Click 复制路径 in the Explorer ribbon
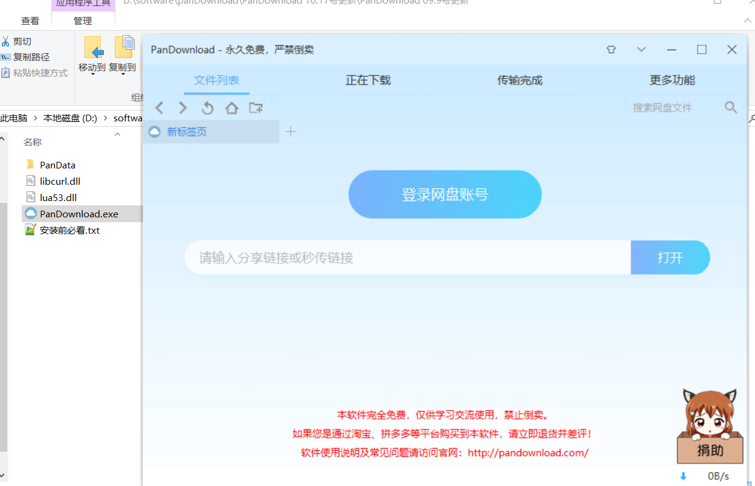This screenshot has width=755, height=486. 25,57
